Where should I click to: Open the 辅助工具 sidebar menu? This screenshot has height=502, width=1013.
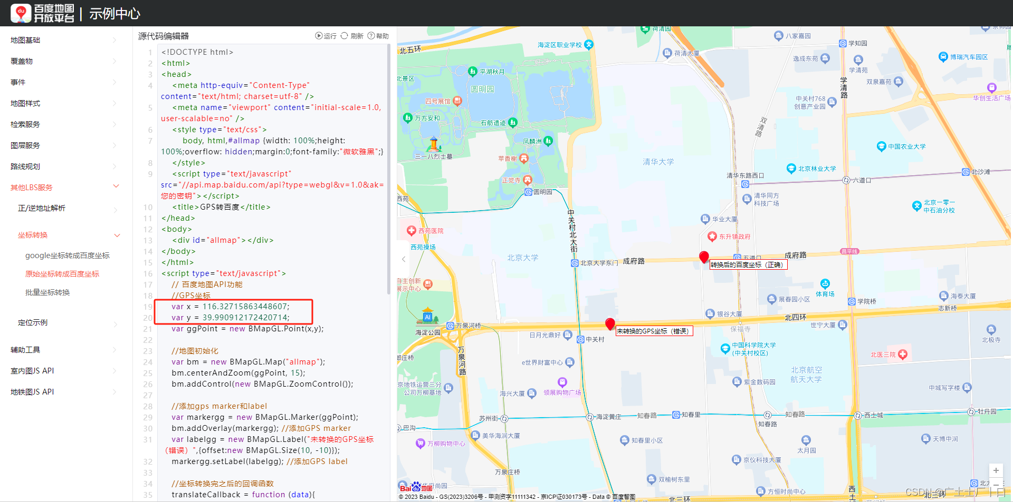click(x=25, y=350)
